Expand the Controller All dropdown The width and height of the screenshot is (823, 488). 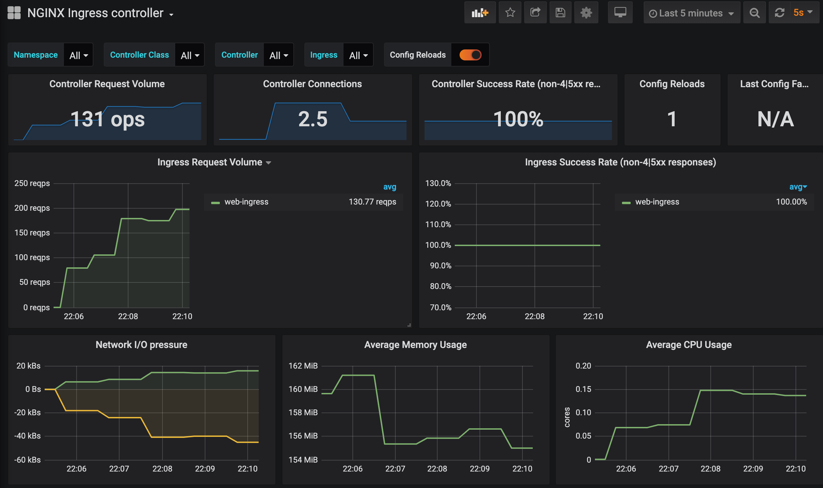point(279,55)
